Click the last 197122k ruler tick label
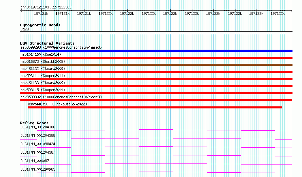 [278, 14]
